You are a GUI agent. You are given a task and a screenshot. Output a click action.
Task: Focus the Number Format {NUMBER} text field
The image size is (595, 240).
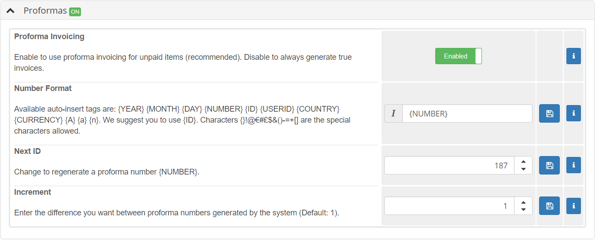pyautogui.click(x=467, y=113)
